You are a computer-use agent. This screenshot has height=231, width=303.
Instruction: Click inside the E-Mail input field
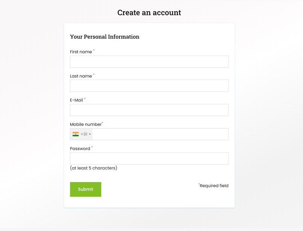pyautogui.click(x=149, y=110)
